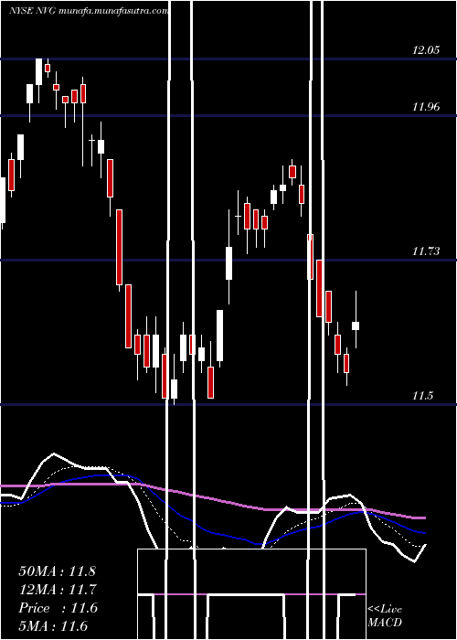The width and height of the screenshot is (457, 640).
Task: Click the 50MA : 11.8 readout
Action: coord(57,571)
